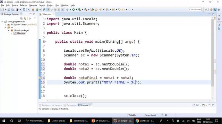
Task: Open Package Explorer View Menu triangle
Action: click(35, 18)
